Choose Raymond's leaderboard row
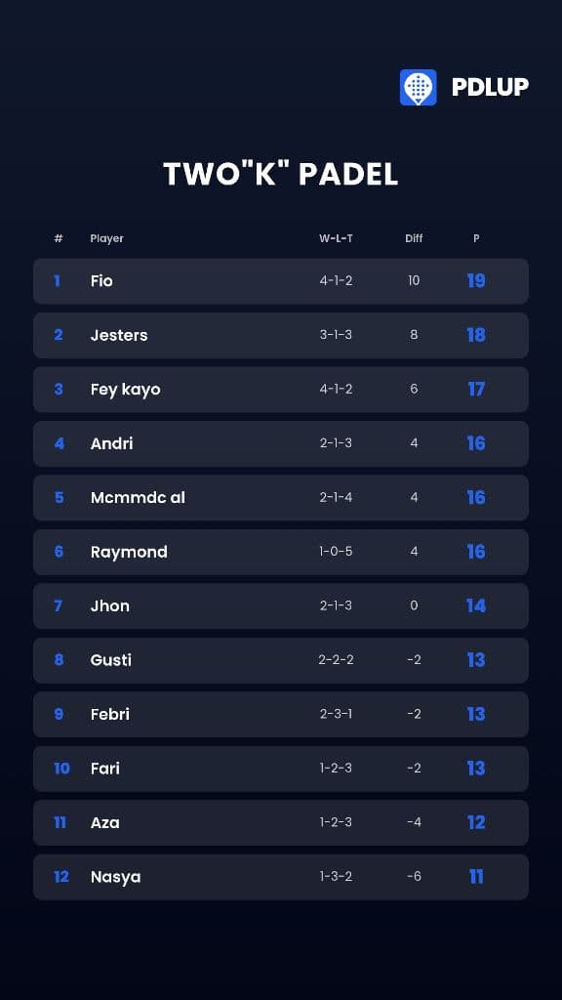This screenshot has width=562, height=1000. pyautogui.click(x=281, y=553)
